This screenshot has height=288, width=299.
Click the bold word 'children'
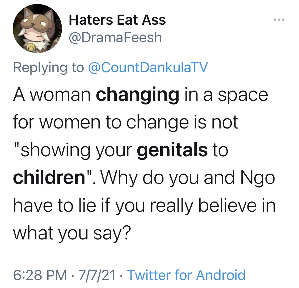click(49, 178)
